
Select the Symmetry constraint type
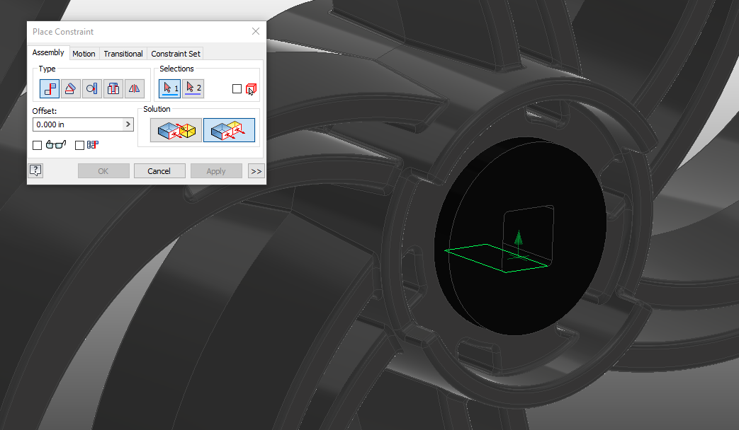[135, 88]
